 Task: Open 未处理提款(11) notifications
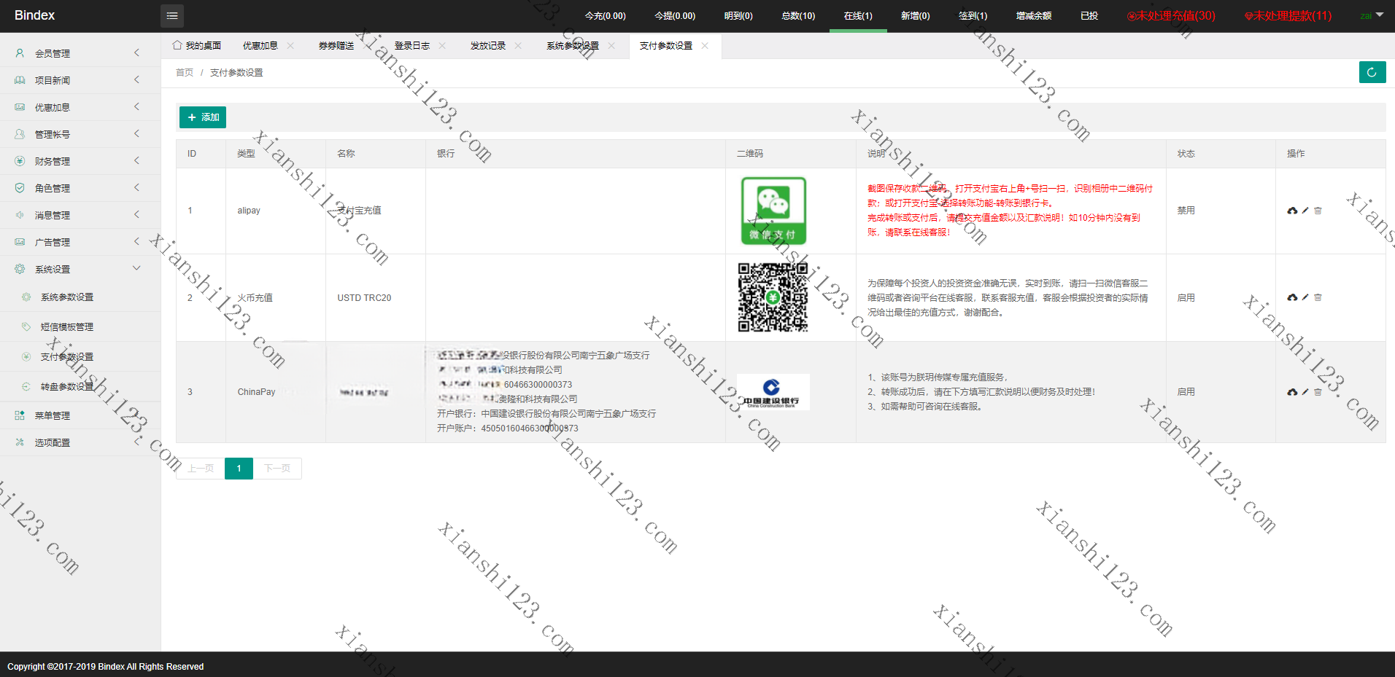(x=1288, y=15)
